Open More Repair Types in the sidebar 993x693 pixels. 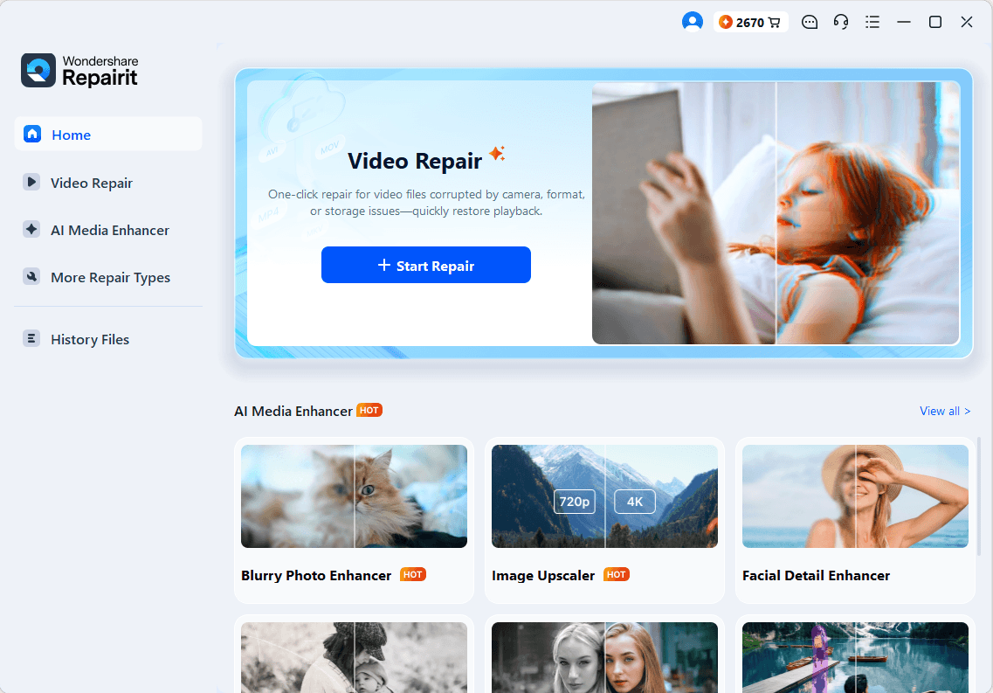[110, 277]
